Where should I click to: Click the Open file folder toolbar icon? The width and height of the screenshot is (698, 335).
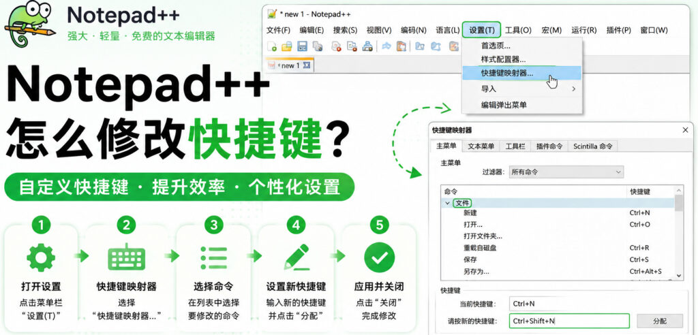[x=287, y=46]
